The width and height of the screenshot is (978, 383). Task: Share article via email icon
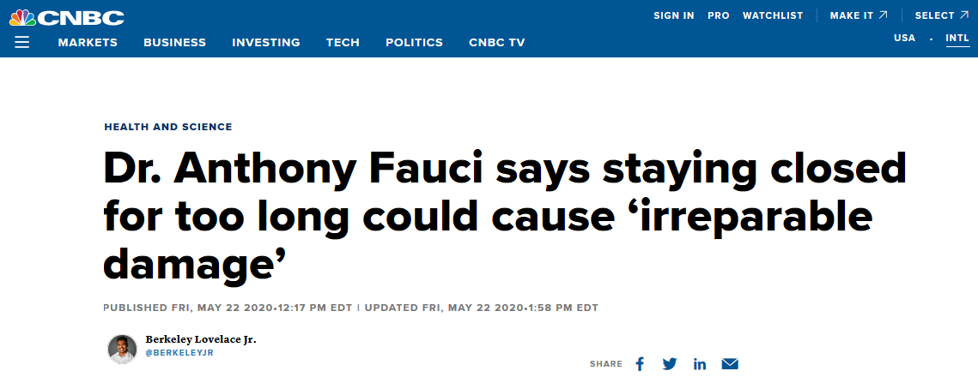(x=730, y=364)
